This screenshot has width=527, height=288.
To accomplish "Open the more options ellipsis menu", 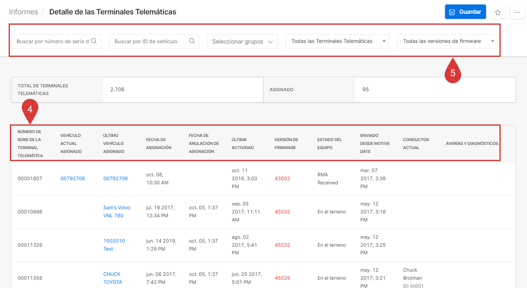I will [x=517, y=12].
